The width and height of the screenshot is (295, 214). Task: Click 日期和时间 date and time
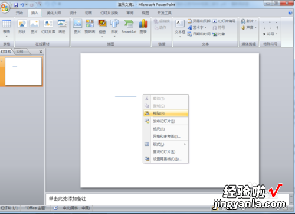coord(199,34)
